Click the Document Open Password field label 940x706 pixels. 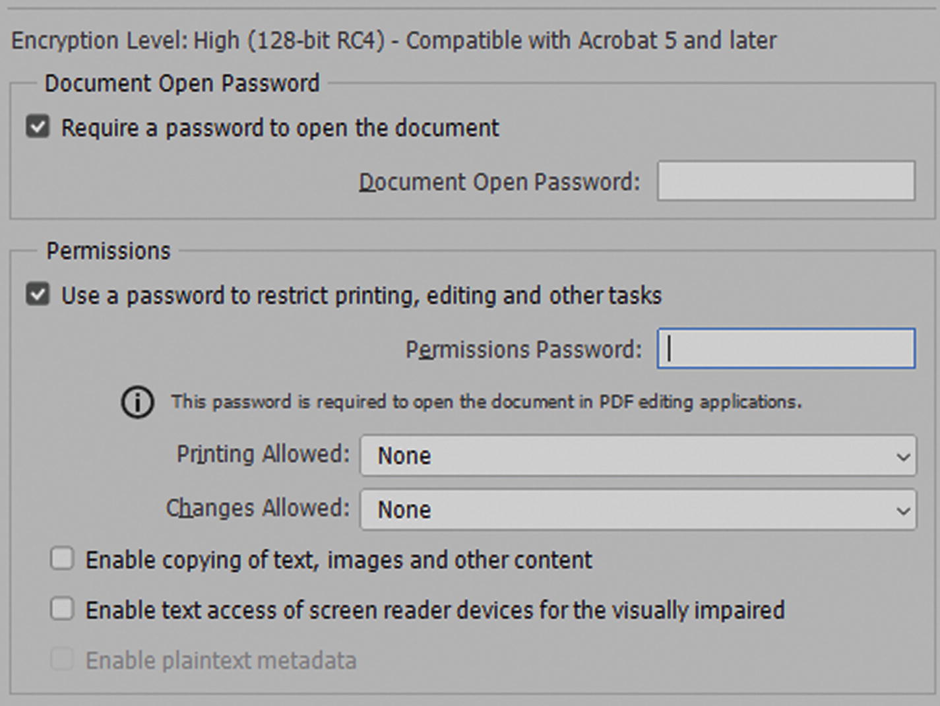click(499, 182)
